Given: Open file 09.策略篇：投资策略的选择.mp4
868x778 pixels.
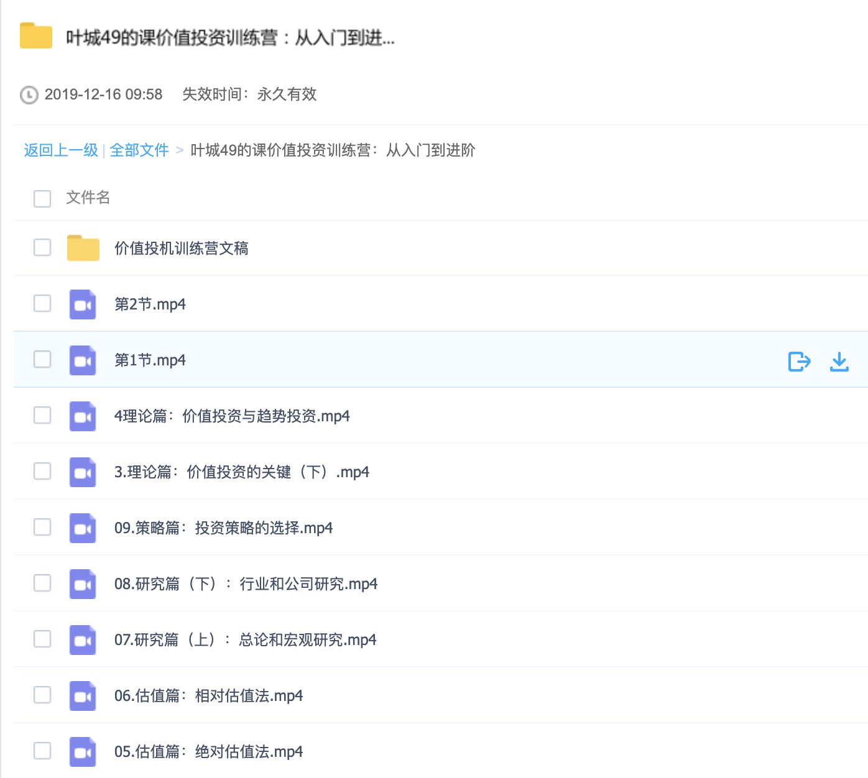Looking at the screenshot, I should pyautogui.click(x=224, y=528).
